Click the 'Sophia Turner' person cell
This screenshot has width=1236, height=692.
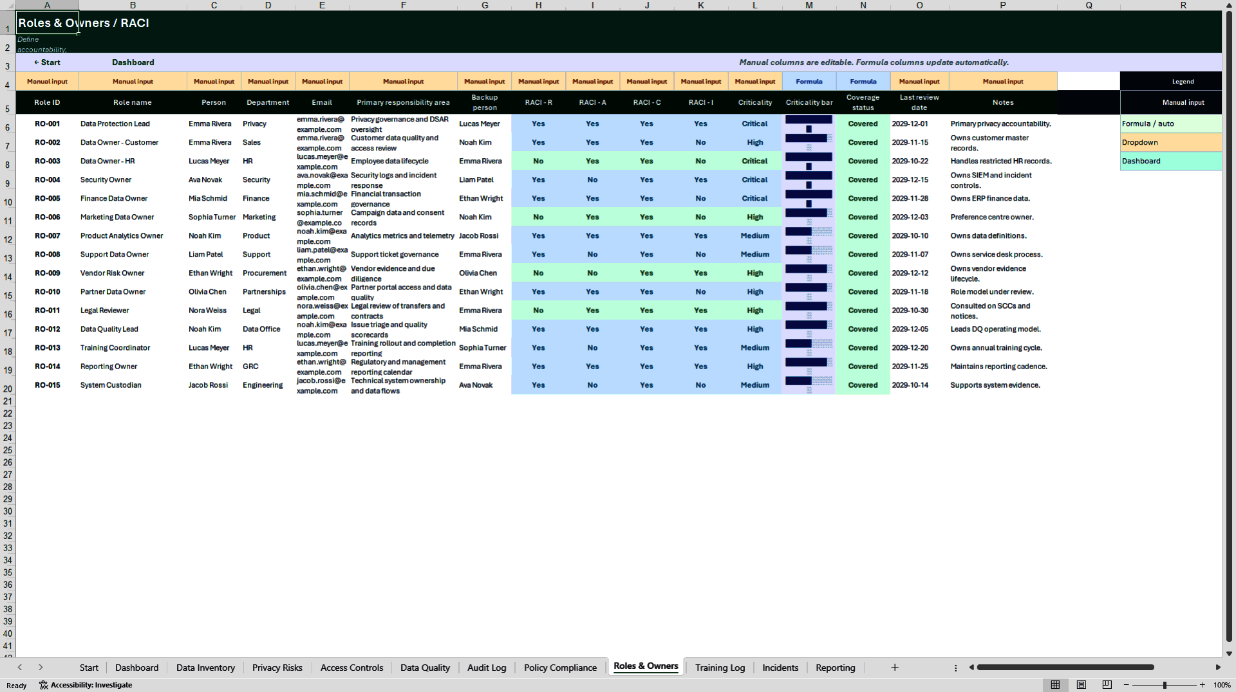[x=214, y=217]
